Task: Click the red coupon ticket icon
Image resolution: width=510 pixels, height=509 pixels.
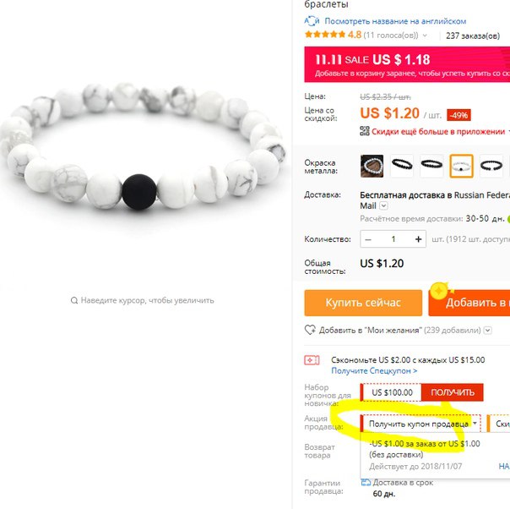Action: click(312, 360)
